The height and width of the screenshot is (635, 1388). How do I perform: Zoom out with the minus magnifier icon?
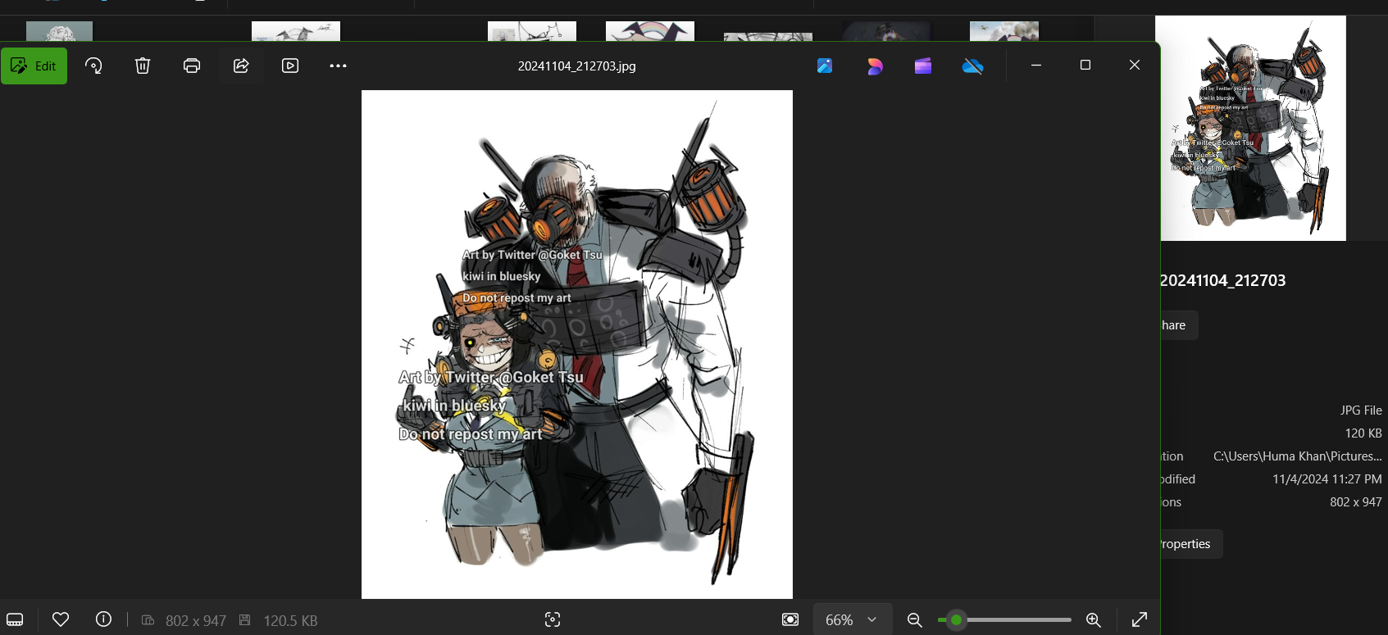[915, 619]
